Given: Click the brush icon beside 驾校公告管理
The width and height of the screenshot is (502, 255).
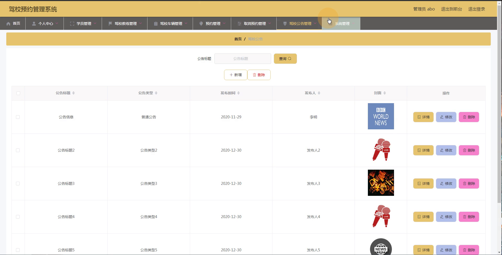Looking at the screenshot, I should tap(285, 24).
